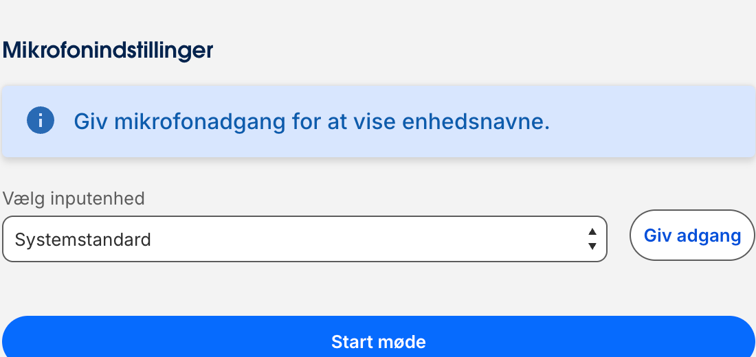
Task: Click the Mikrofonindstillinger heading
Action: 109,50
